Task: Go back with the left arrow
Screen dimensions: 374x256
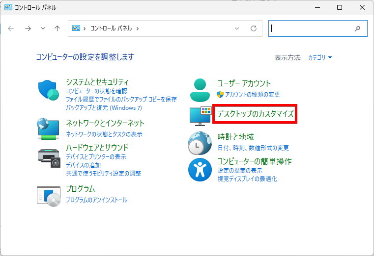Action: click(11, 28)
